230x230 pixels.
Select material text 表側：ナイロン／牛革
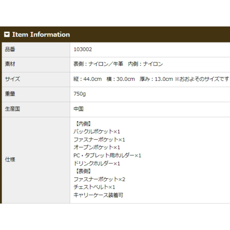pyautogui.click(x=98, y=64)
